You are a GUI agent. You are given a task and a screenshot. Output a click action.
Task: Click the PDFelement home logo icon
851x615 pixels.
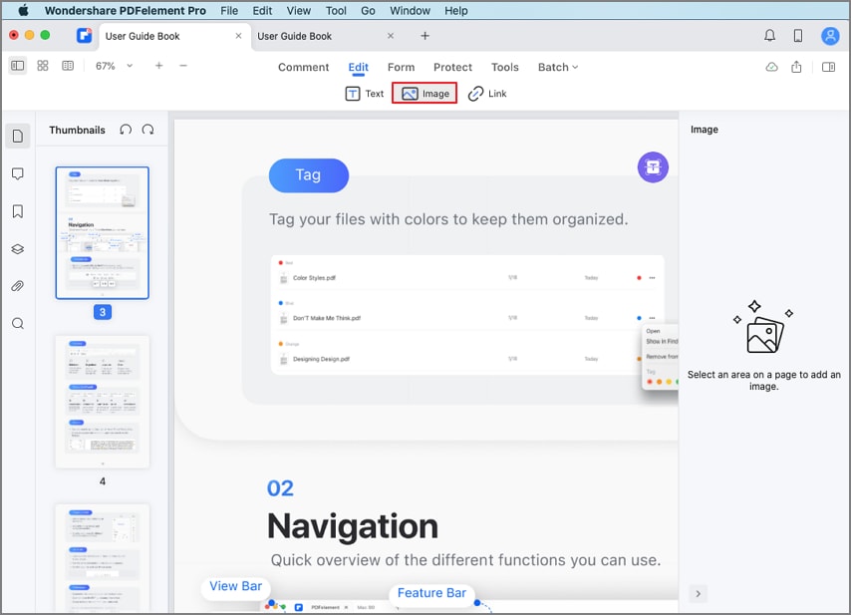[84, 36]
